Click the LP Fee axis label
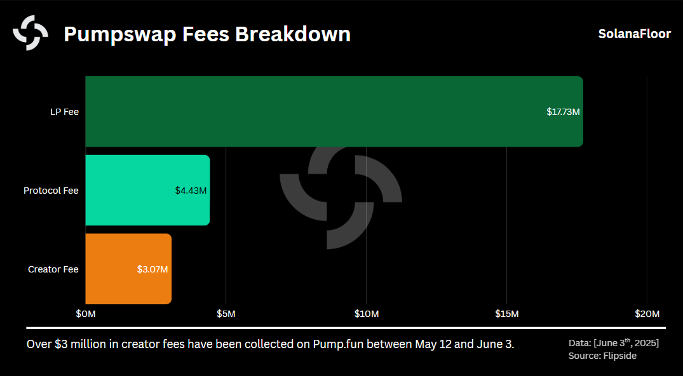This screenshot has height=376, width=683. pos(64,112)
